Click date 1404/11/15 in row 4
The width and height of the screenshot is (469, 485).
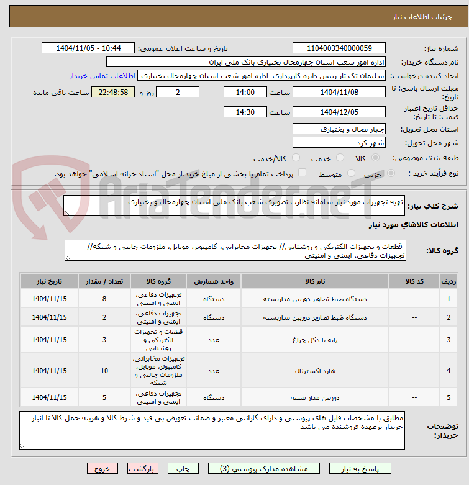click(49, 371)
